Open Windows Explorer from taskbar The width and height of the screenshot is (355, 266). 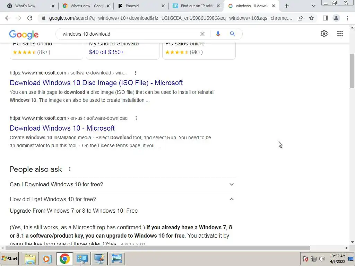30,258
